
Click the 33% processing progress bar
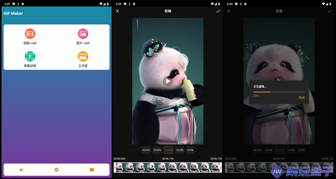[x=279, y=92]
